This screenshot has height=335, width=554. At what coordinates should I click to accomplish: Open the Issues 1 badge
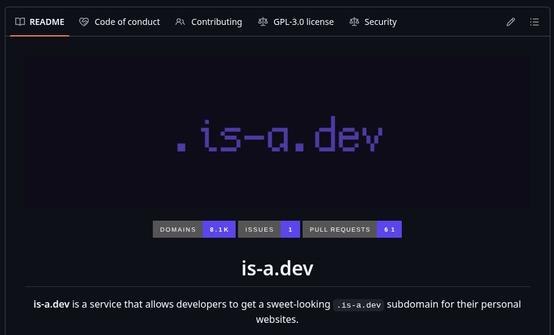click(x=269, y=229)
